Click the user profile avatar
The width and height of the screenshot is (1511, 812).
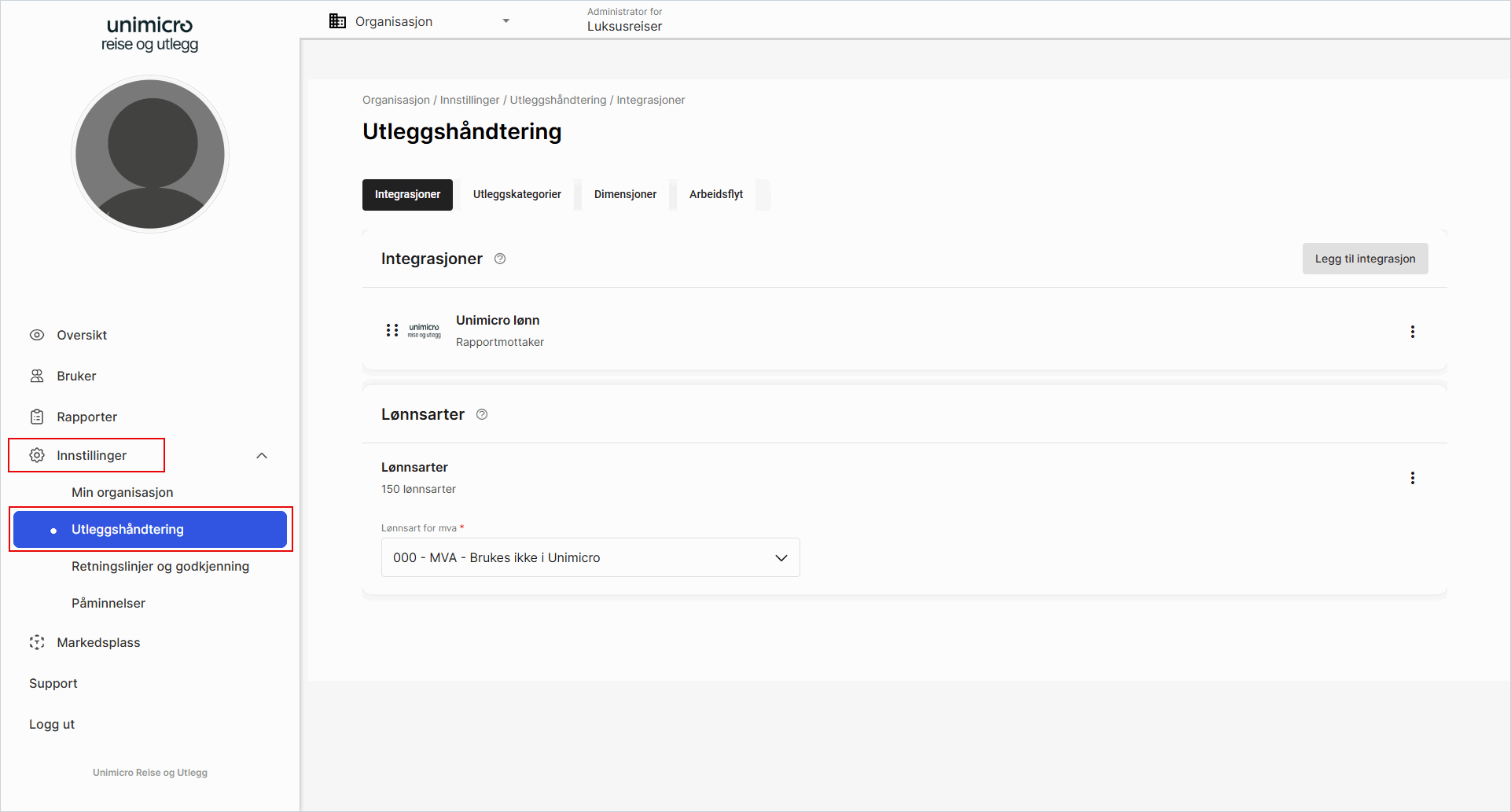(x=150, y=154)
